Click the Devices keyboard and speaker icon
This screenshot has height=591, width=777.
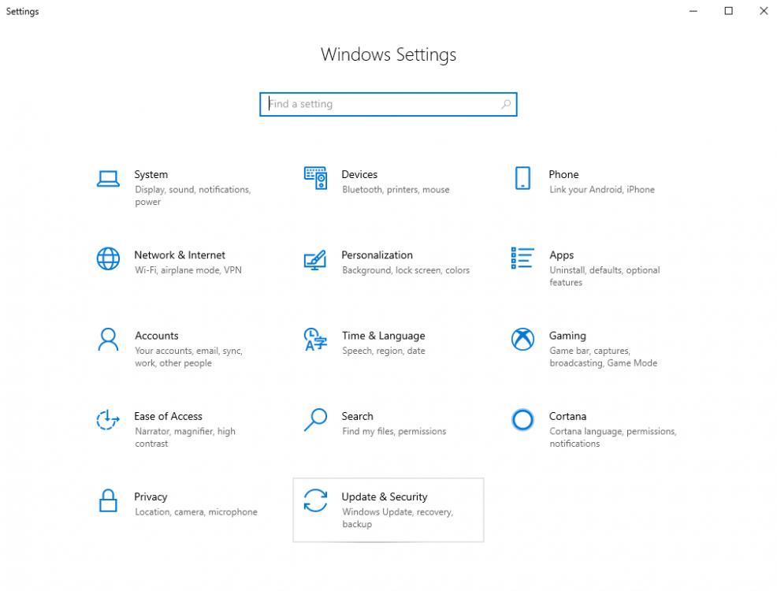pos(315,178)
